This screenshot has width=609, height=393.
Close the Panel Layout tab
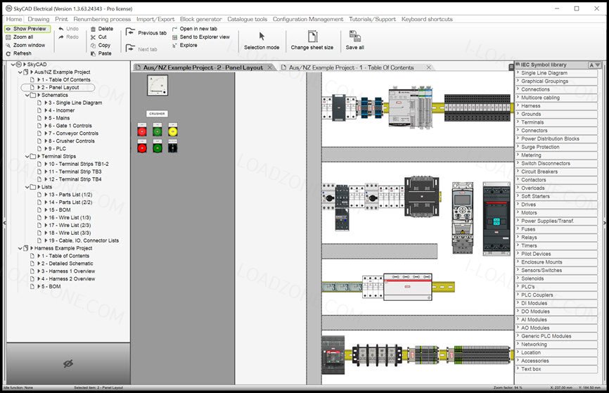pos(269,67)
